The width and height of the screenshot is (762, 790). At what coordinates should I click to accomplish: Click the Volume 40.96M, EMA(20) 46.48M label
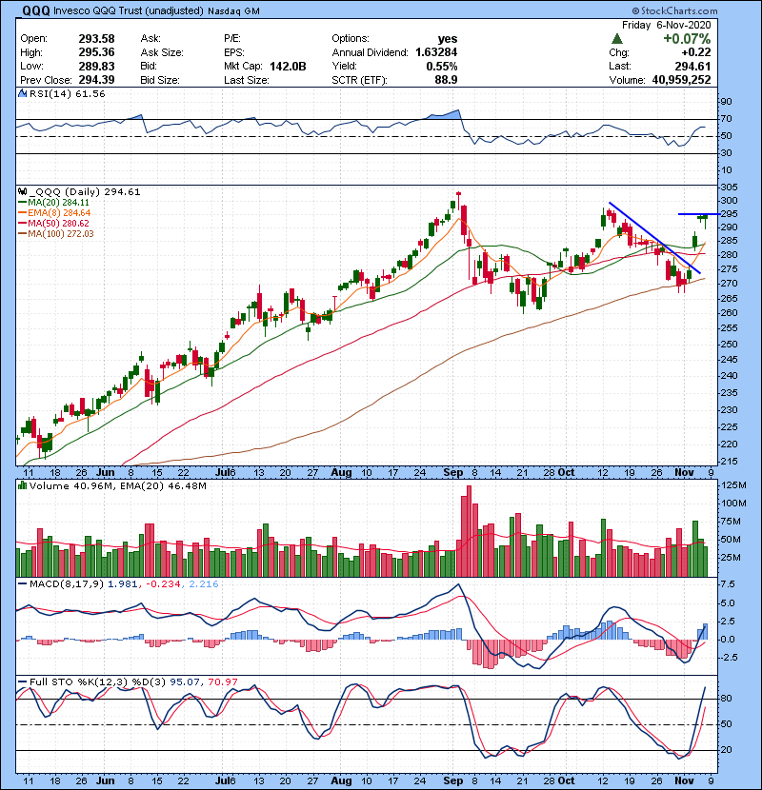tap(117, 485)
